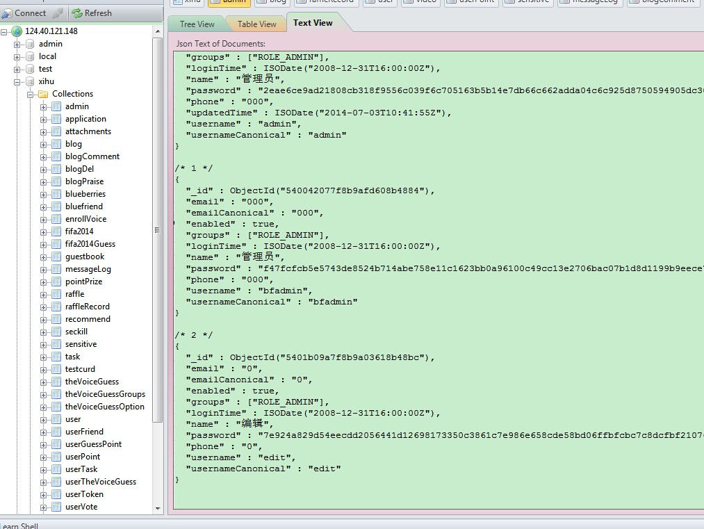Viewport: 704px width, 529px height.
Task: Select the userGuessPoint collection
Action: click(93, 444)
